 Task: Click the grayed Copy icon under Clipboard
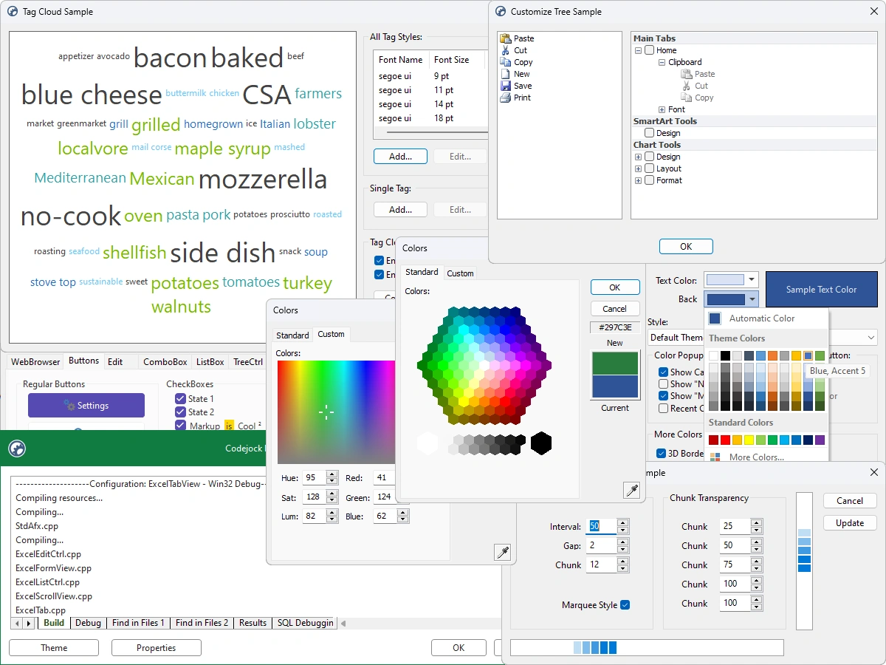point(687,98)
